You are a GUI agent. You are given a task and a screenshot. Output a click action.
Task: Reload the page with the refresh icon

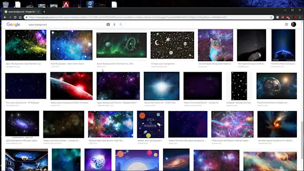15,17
